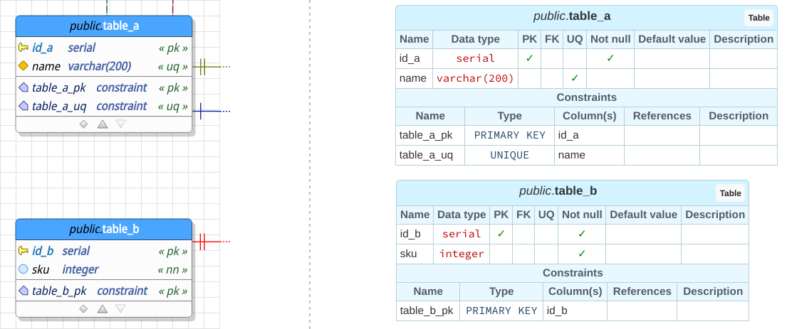The height and width of the screenshot is (329, 787).
Task: Click the Constraints section header of table_a
Action: [586, 97]
